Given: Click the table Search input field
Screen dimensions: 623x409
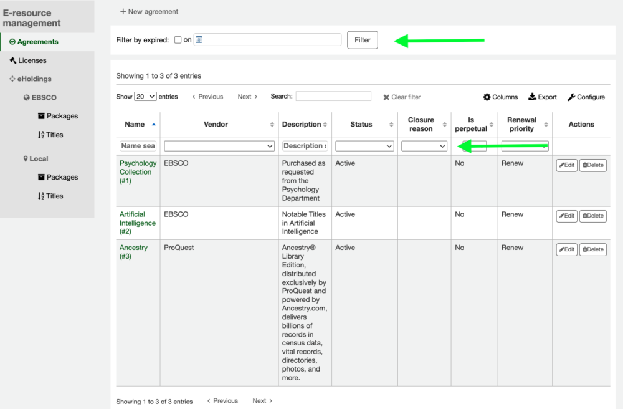Looking at the screenshot, I should [x=333, y=97].
